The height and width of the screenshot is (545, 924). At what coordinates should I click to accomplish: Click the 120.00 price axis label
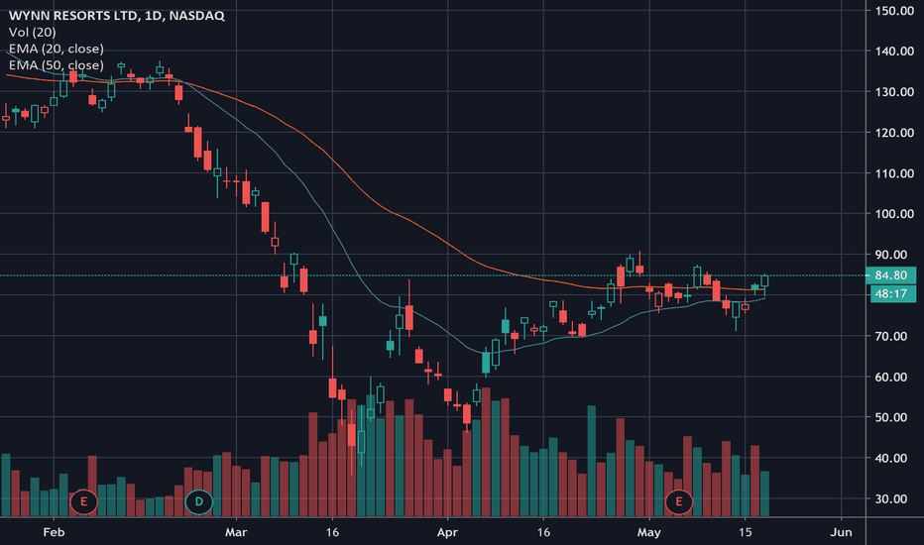point(894,133)
